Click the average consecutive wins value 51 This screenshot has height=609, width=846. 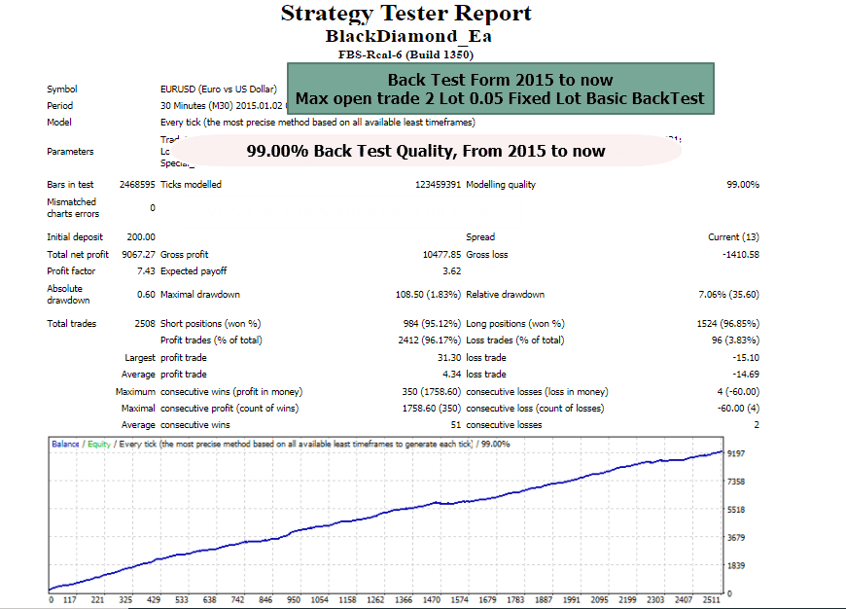[456, 425]
